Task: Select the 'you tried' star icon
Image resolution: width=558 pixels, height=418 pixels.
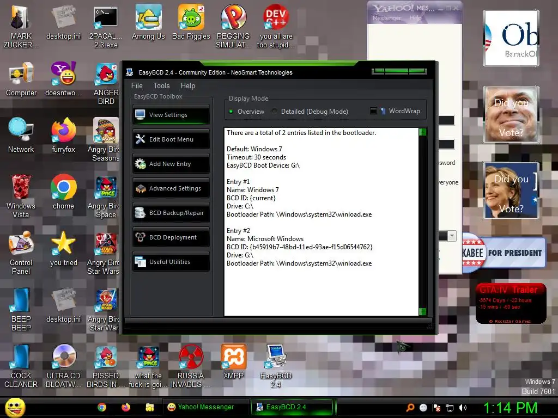Action: point(63,249)
